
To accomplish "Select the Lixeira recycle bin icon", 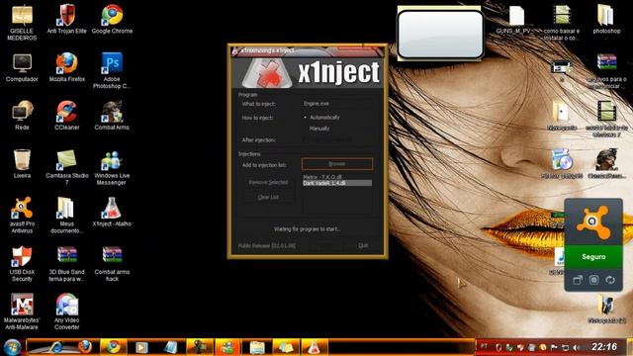I will 22,164.
